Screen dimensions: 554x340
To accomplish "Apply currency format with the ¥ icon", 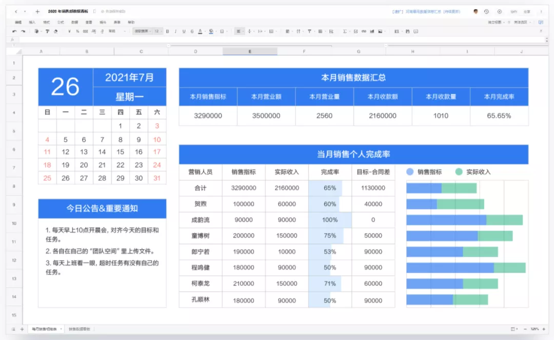I will (x=69, y=31).
